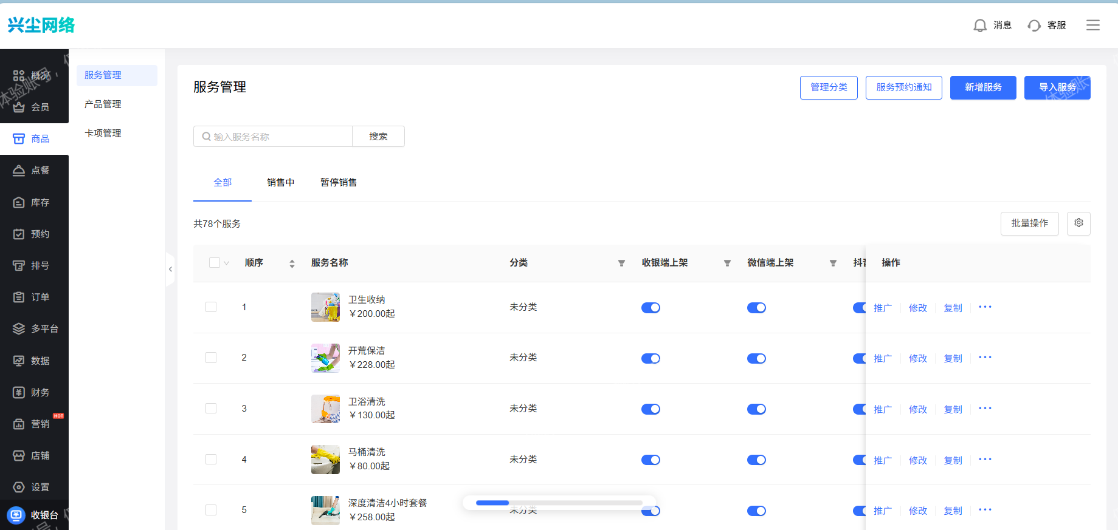The image size is (1118, 530).
Task: Open 微信端上架 column filter
Action: (833, 263)
